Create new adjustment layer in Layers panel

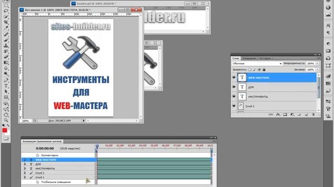[292, 114]
